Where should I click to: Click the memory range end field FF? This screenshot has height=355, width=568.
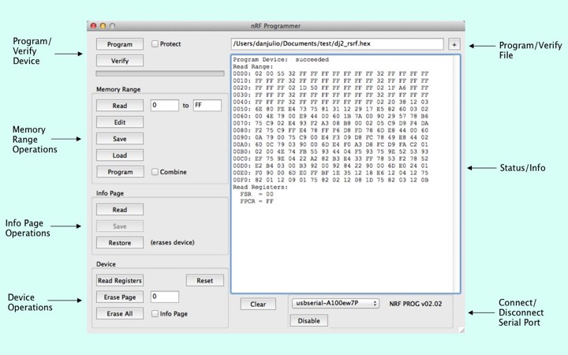click(207, 105)
